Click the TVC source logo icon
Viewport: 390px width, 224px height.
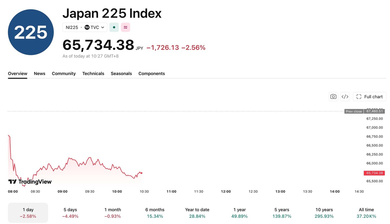[x=87, y=27]
